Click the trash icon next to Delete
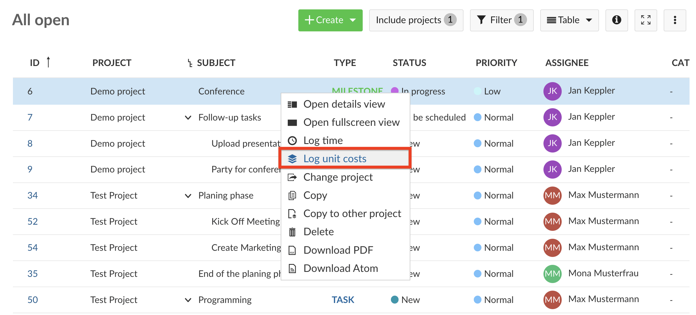 pyautogui.click(x=292, y=232)
